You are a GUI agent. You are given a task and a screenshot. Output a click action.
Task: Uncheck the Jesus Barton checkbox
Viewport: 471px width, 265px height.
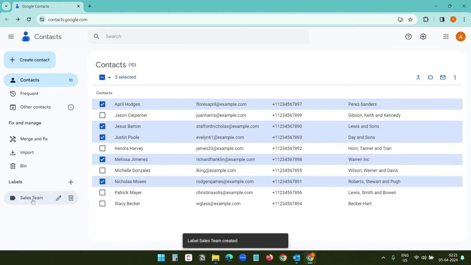[x=102, y=126]
